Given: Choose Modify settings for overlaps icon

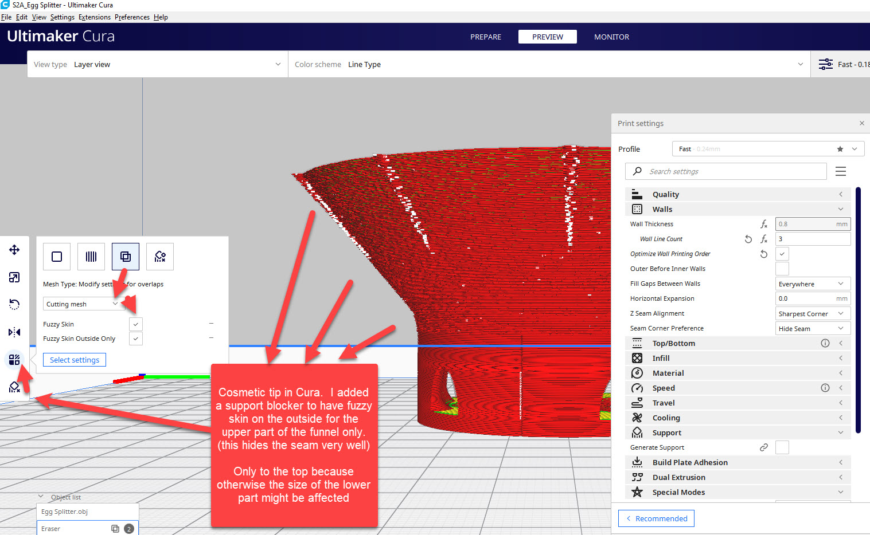Looking at the screenshot, I should pos(126,257).
